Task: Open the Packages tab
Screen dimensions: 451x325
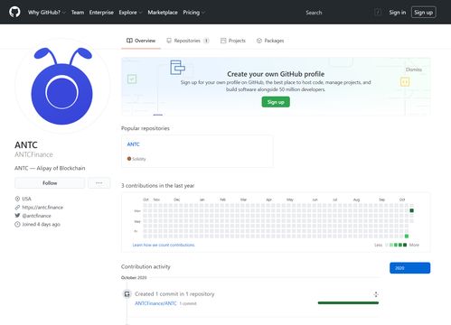Action: pos(270,41)
